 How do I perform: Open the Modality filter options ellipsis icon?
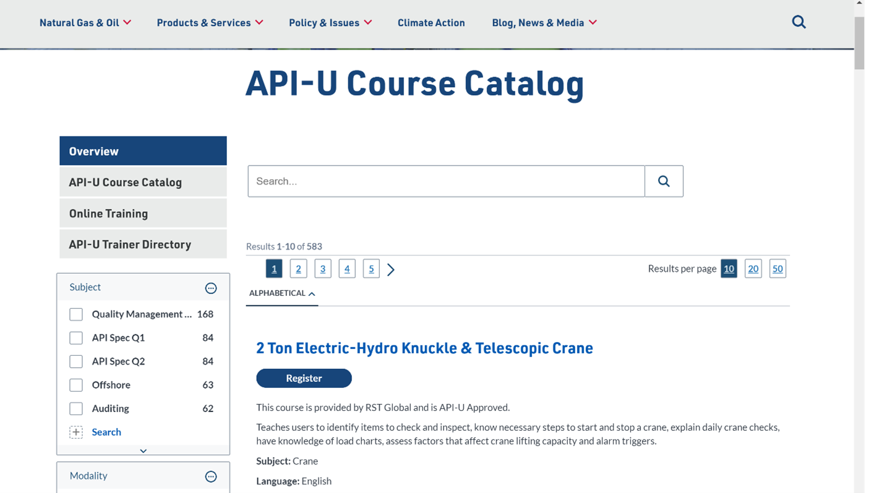click(211, 476)
